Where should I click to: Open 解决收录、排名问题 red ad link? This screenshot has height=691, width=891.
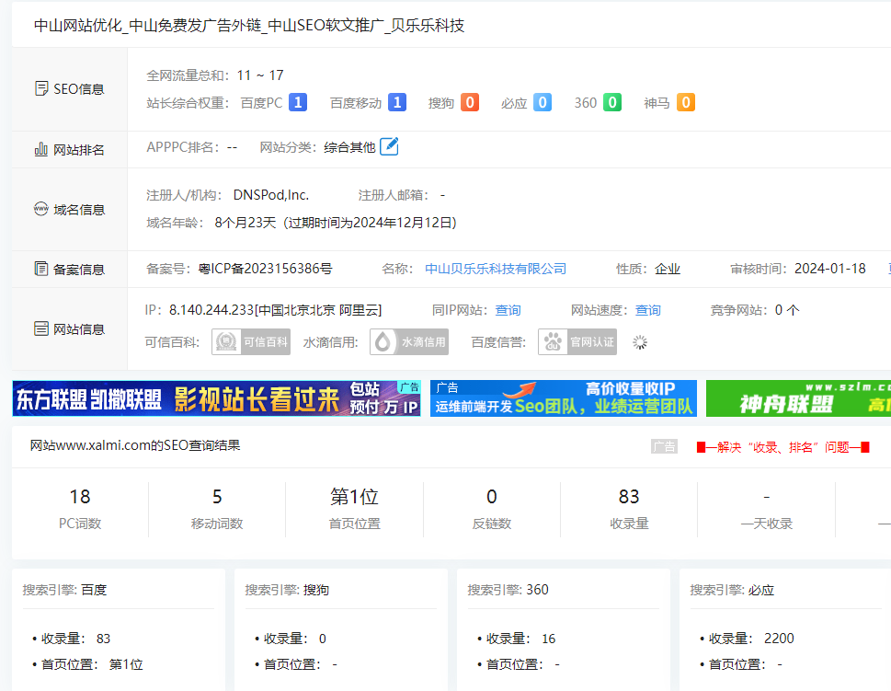coord(783,447)
